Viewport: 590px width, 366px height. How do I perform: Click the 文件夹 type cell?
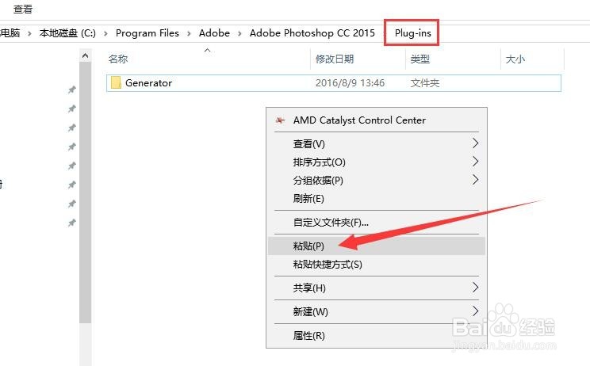pos(425,83)
